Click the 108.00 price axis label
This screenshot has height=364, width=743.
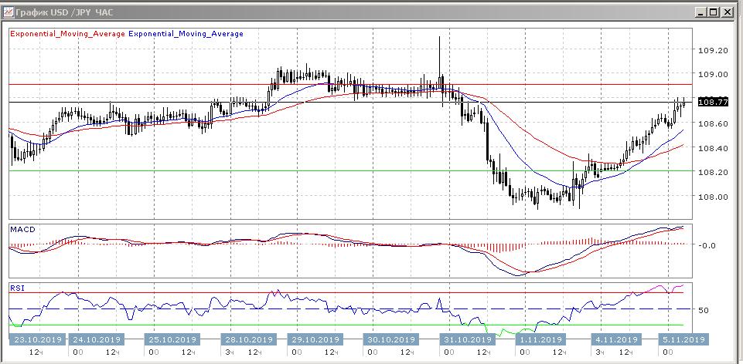tap(712, 196)
